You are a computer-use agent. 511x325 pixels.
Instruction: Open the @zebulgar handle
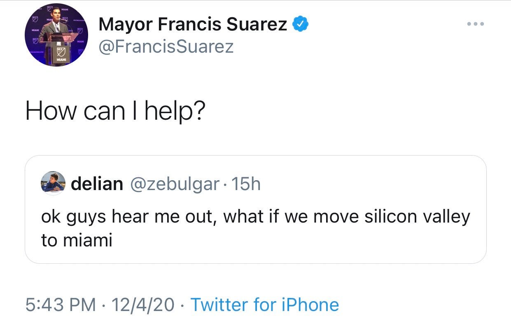(x=174, y=184)
